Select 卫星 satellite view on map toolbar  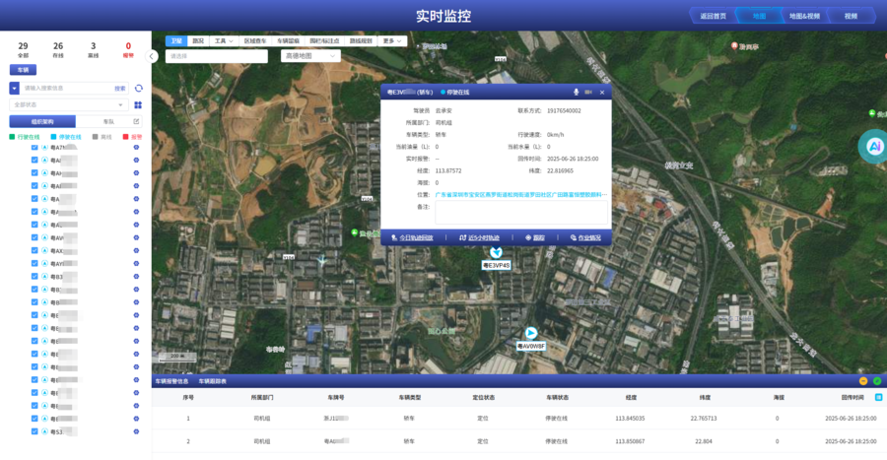176,41
